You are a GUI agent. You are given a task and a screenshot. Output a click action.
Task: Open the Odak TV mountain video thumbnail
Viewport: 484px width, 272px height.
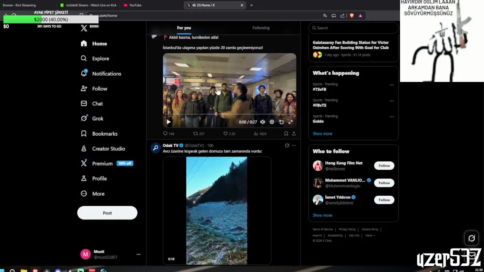tap(217, 210)
